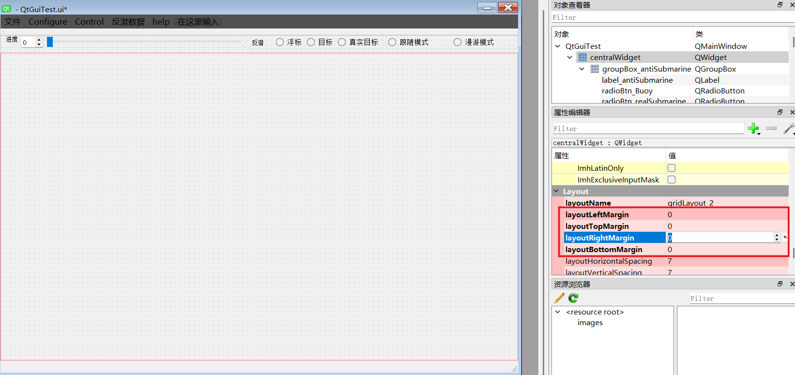This screenshot has height=375, width=795.
Task: Reset layoutRightMargin with the red arrow
Action: [785, 238]
